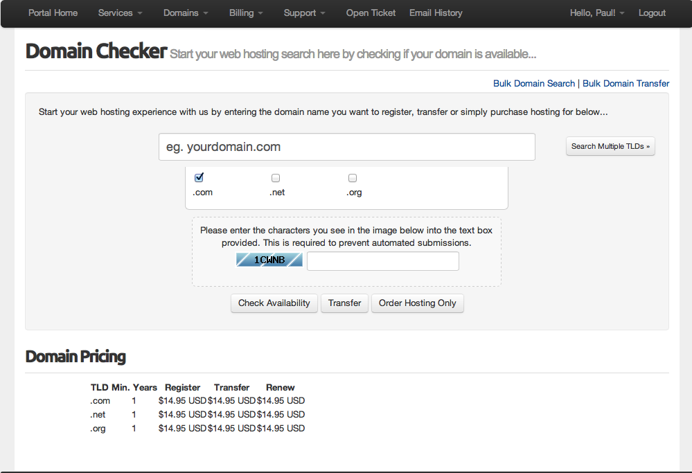Click the .org label under checkbox
Viewport: 692px width, 473px height.
[x=354, y=193]
